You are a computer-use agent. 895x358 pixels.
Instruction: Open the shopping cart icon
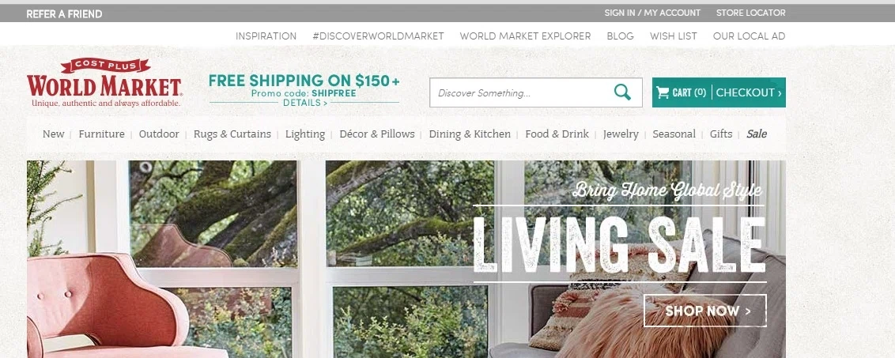pos(662,92)
